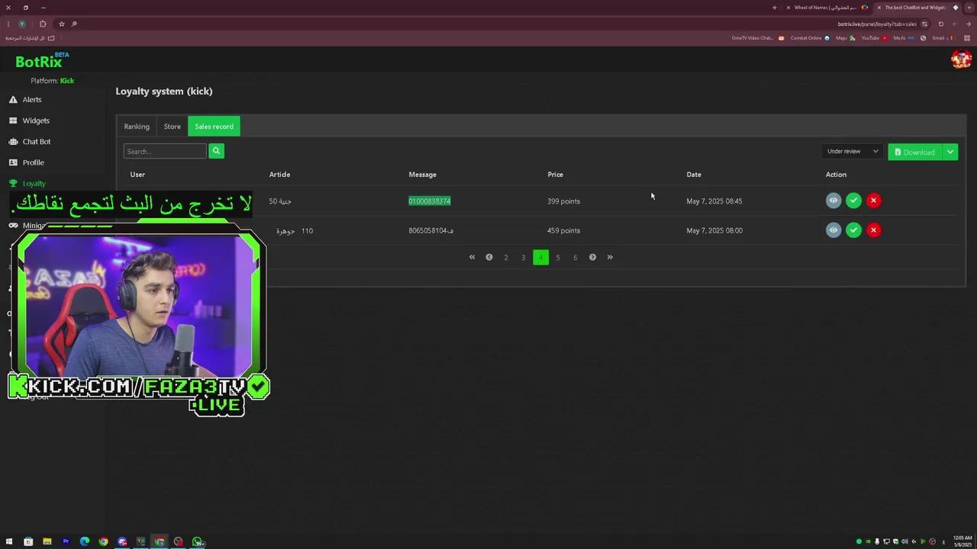Switch to Wheel of Names browser tab

(x=828, y=8)
